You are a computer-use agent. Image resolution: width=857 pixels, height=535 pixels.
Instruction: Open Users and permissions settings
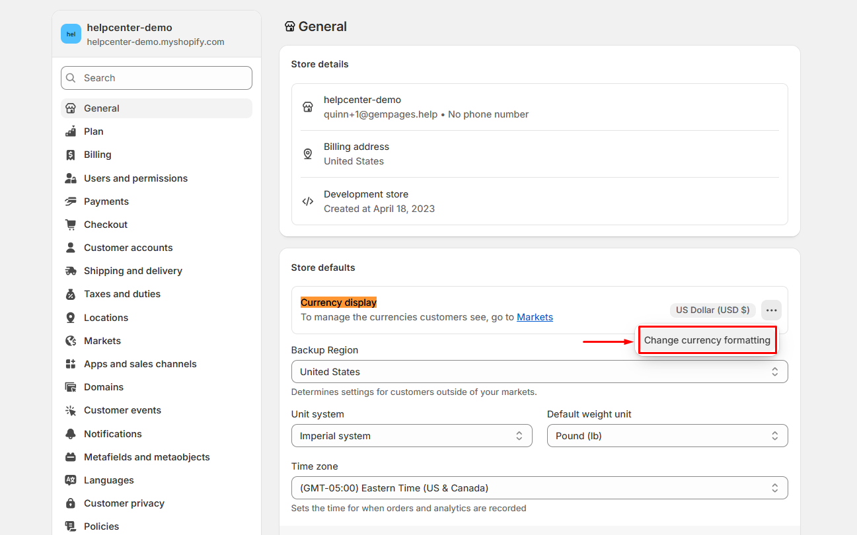[x=135, y=178]
